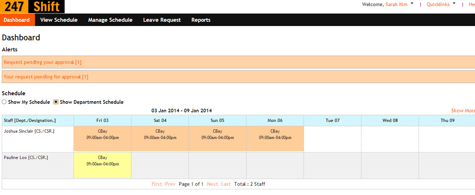Open the Reports menu
Screen dimensions: 475x195
201,20
